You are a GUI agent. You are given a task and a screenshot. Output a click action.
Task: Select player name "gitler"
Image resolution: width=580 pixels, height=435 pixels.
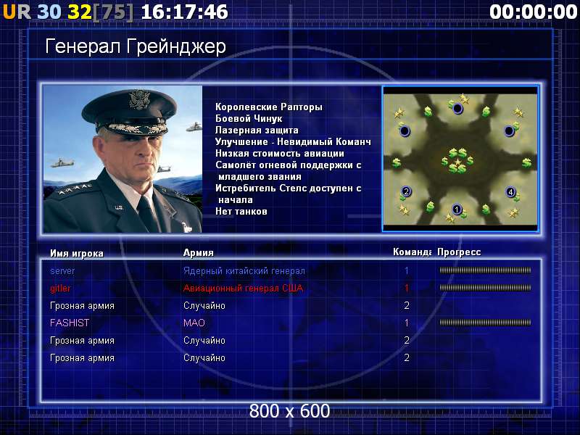point(60,288)
